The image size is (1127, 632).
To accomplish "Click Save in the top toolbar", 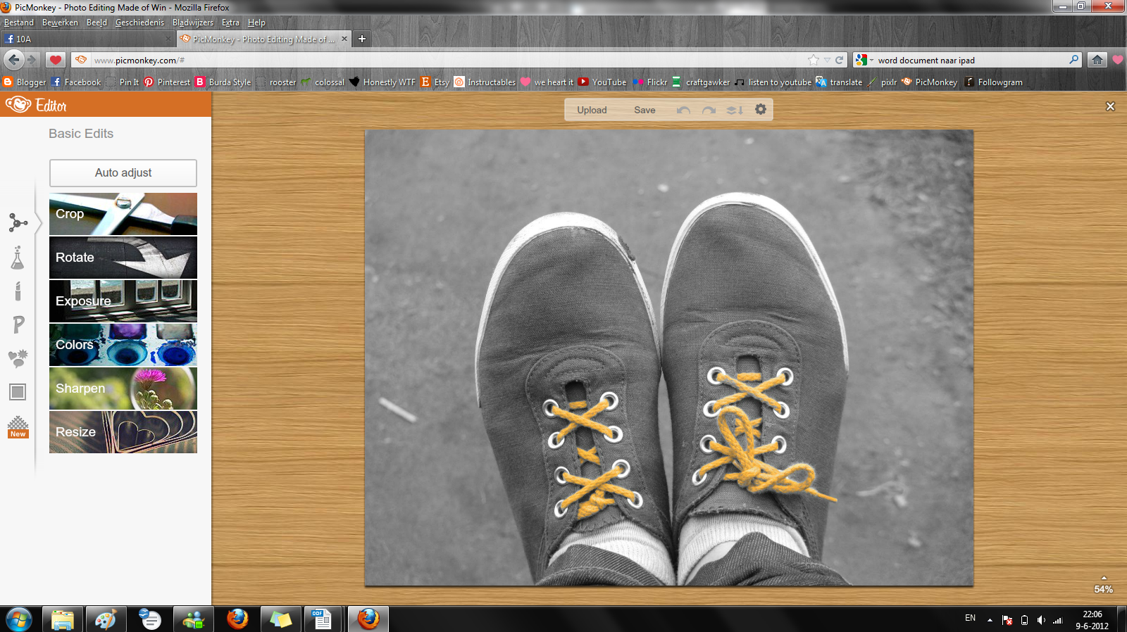I will [645, 110].
